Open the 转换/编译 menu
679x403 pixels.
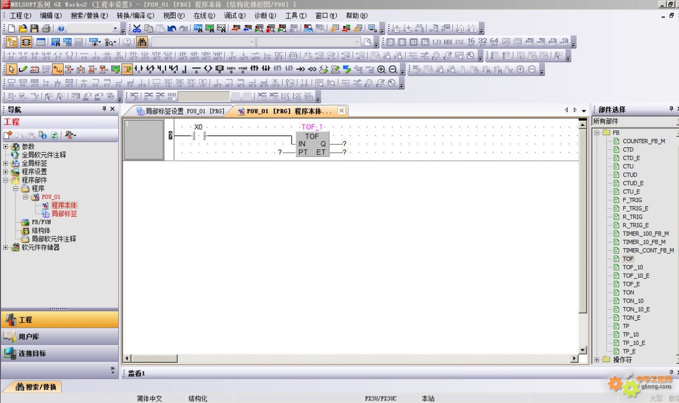pos(135,16)
